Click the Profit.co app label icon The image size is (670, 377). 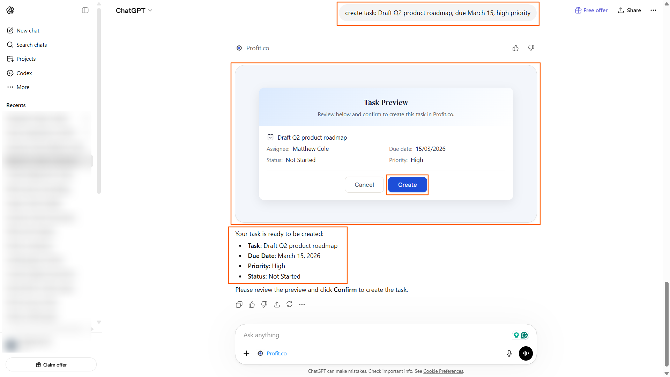coord(239,48)
